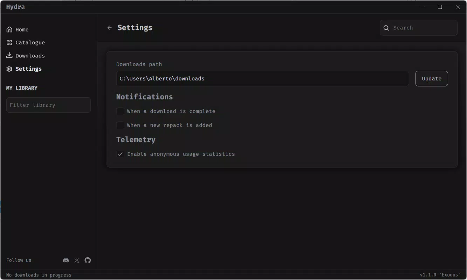Screen dimensions: 467x280
Task: Click the Settings page heading
Action: click(x=135, y=28)
